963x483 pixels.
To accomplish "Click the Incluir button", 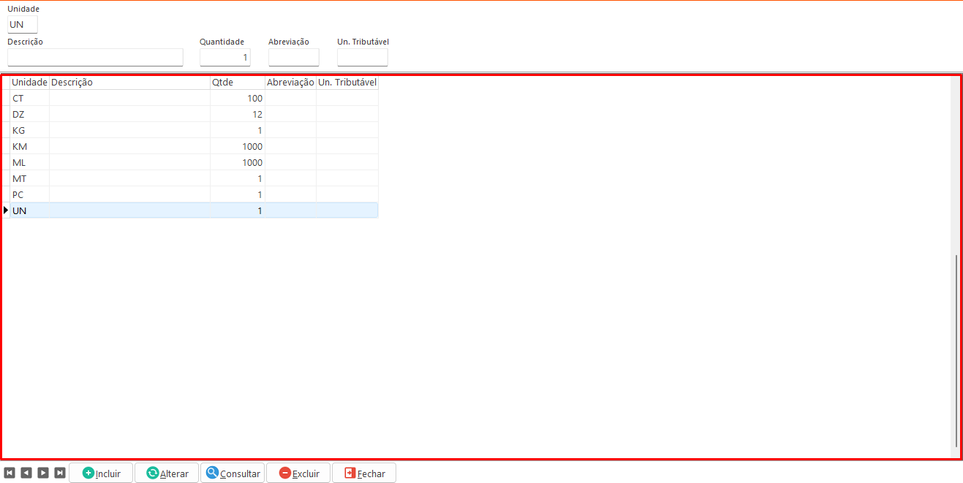I will click(x=101, y=473).
